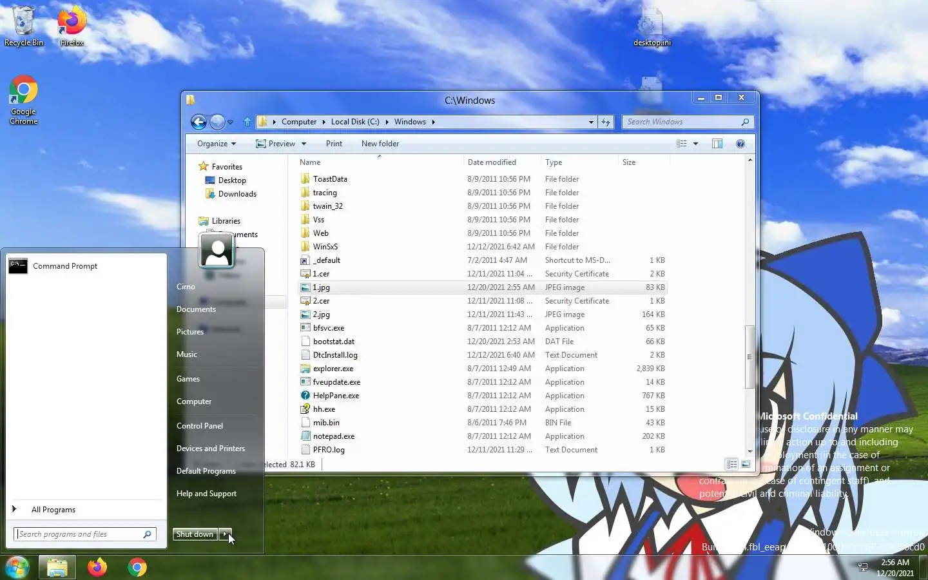
Task: Open Devices and Printers in Start menu
Action: click(211, 449)
